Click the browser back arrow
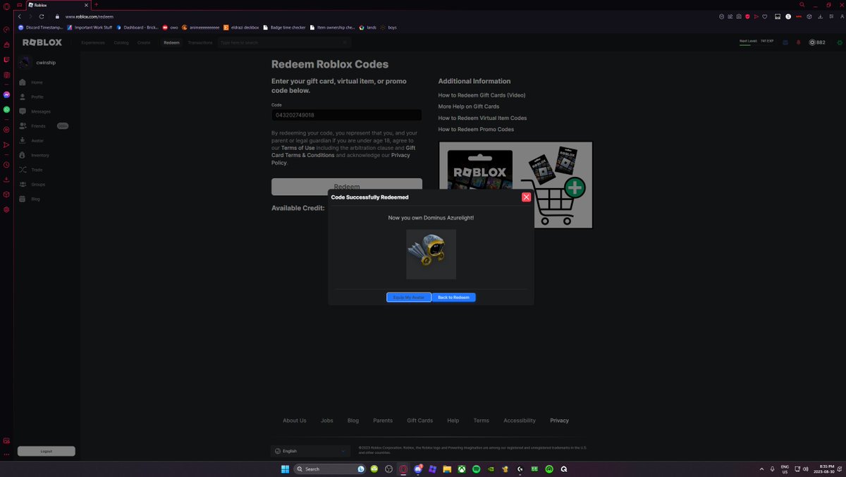 19,16
